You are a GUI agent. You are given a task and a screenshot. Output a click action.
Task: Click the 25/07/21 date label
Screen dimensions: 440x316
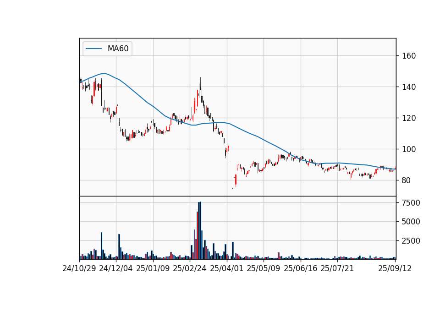click(x=337, y=268)
